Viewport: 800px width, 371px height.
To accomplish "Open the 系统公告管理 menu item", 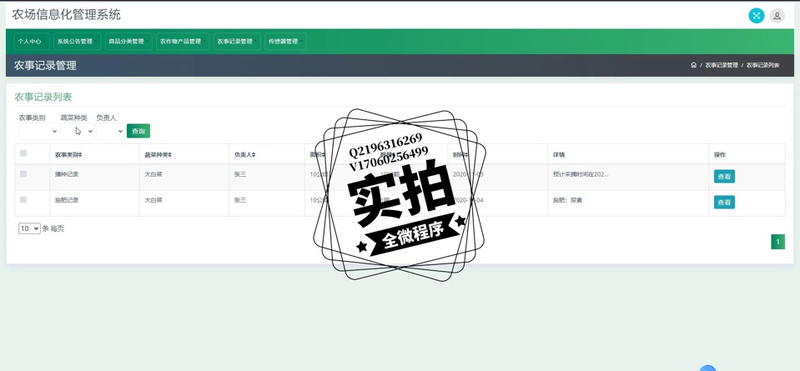I will click(75, 41).
